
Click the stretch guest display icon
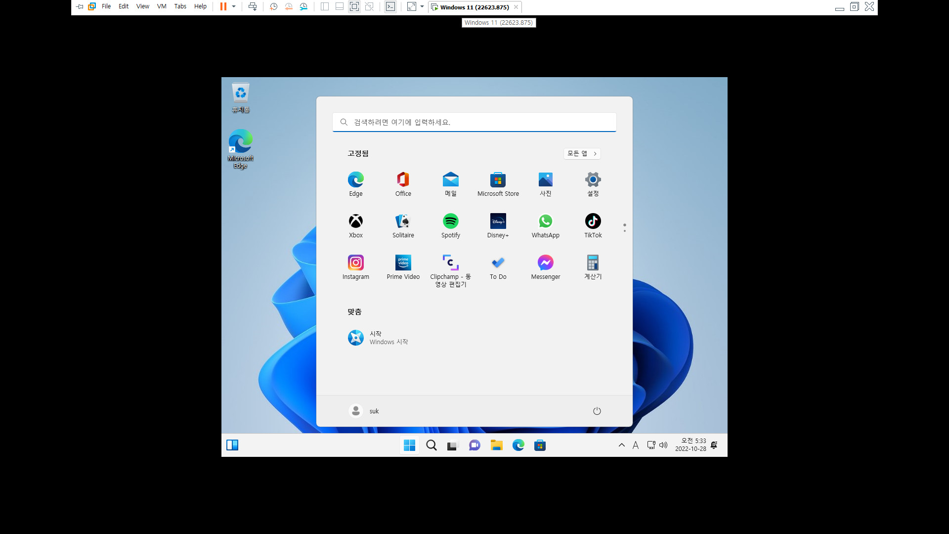[412, 6]
